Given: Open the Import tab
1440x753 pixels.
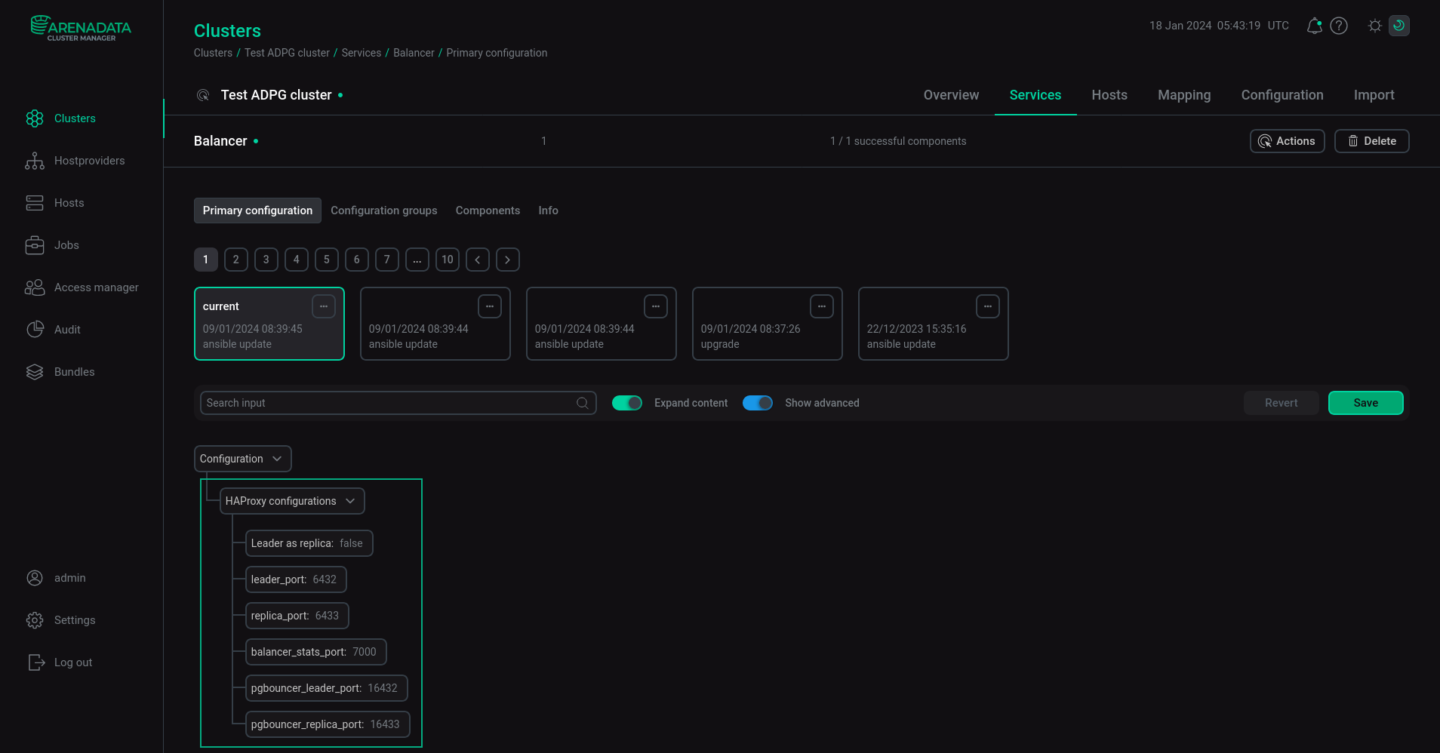Looking at the screenshot, I should [1374, 95].
